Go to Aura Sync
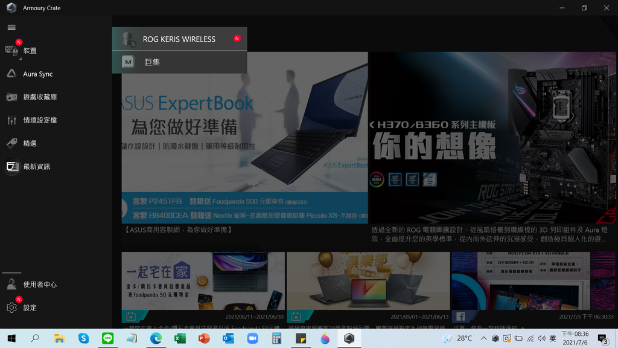This screenshot has height=348, width=618. tap(37, 74)
